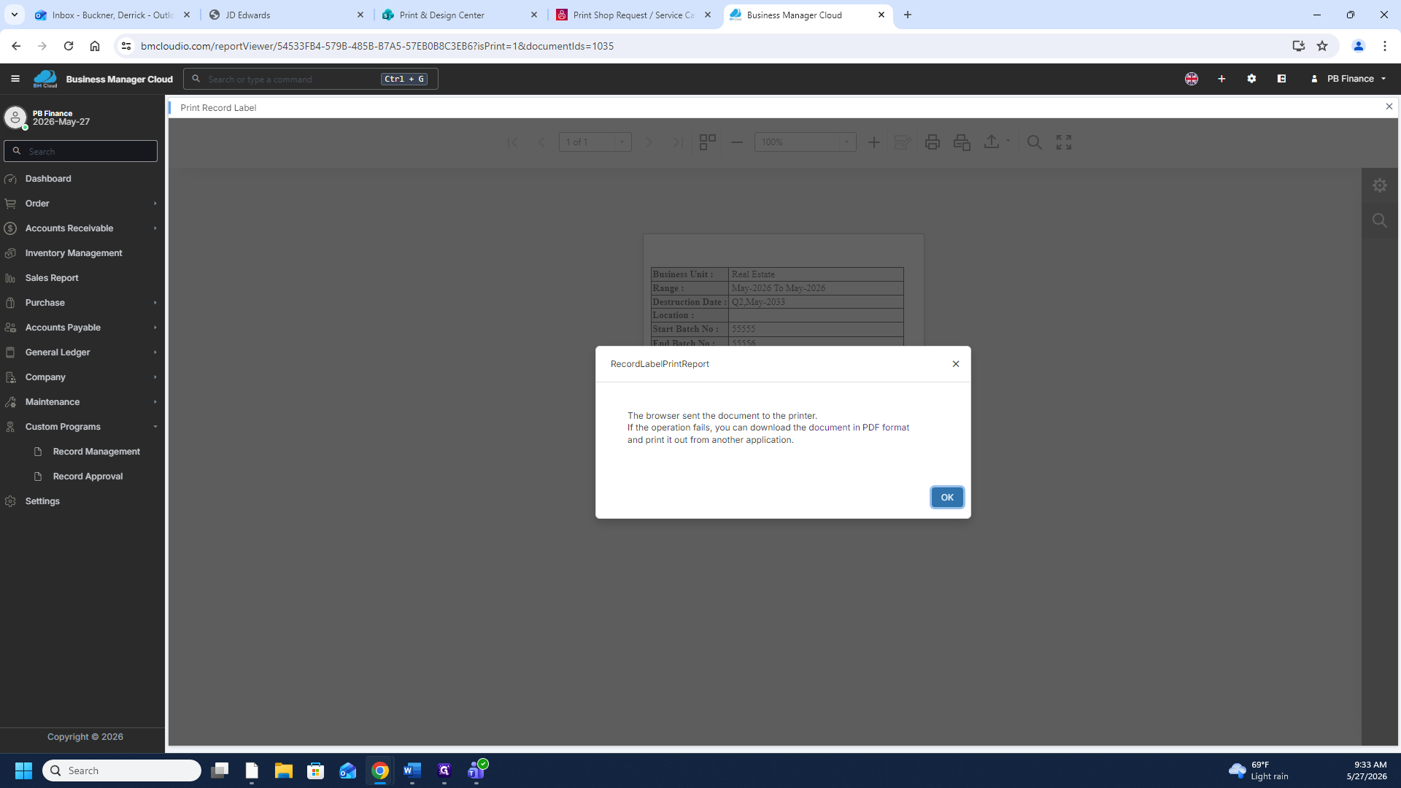Click the plus quick-add icon in header
Screen dimensions: 1401x788
(1221, 79)
